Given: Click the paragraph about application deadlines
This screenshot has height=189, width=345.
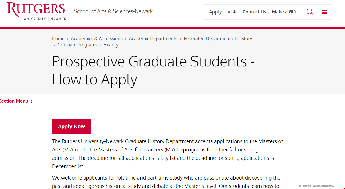Looking at the screenshot, I should pyautogui.click(x=167, y=154).
